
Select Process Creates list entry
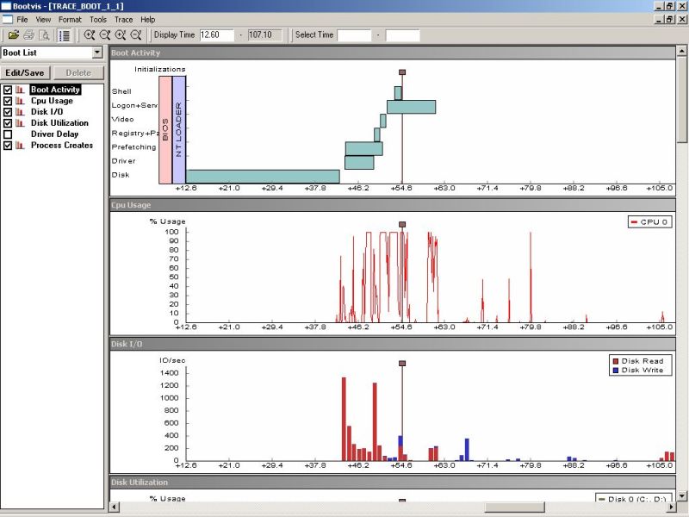[62, 145]
